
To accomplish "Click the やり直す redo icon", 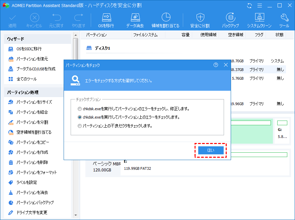I will tap(78, 20).
